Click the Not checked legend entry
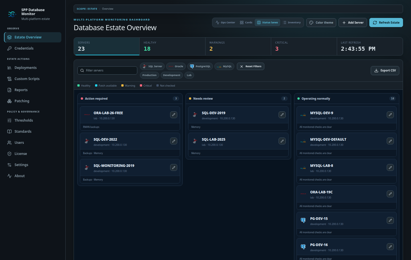 (x=166, y=86)
